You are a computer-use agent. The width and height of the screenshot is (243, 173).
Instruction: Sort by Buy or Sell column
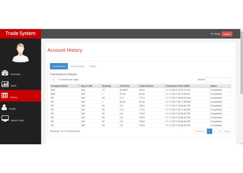(x=91, y=86)
